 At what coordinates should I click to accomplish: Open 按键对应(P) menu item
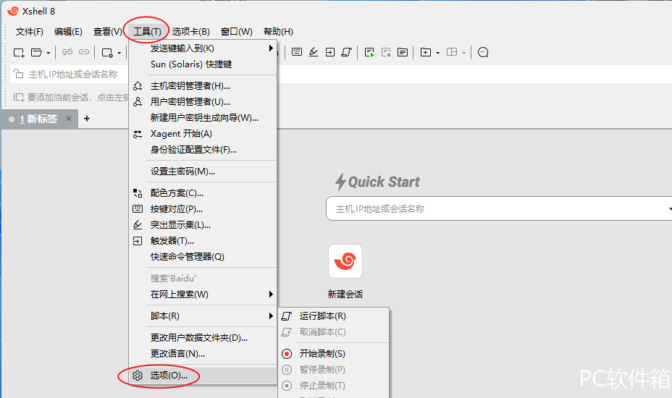[203, 209]
